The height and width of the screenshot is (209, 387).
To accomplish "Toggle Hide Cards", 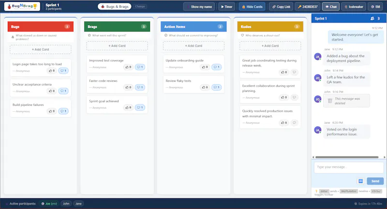I will point(252,7).
